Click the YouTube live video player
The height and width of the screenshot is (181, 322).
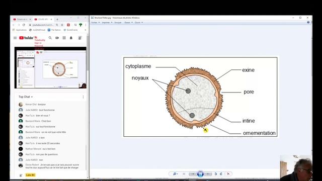[50, 68]
